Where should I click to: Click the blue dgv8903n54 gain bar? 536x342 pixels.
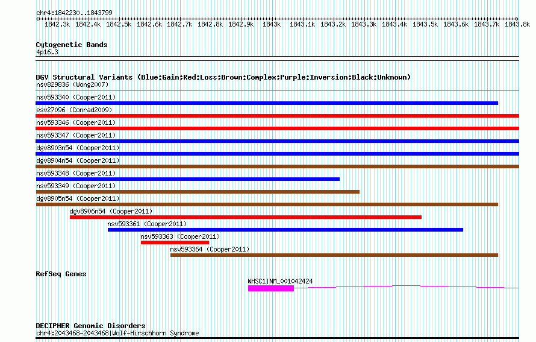point(277,154)
